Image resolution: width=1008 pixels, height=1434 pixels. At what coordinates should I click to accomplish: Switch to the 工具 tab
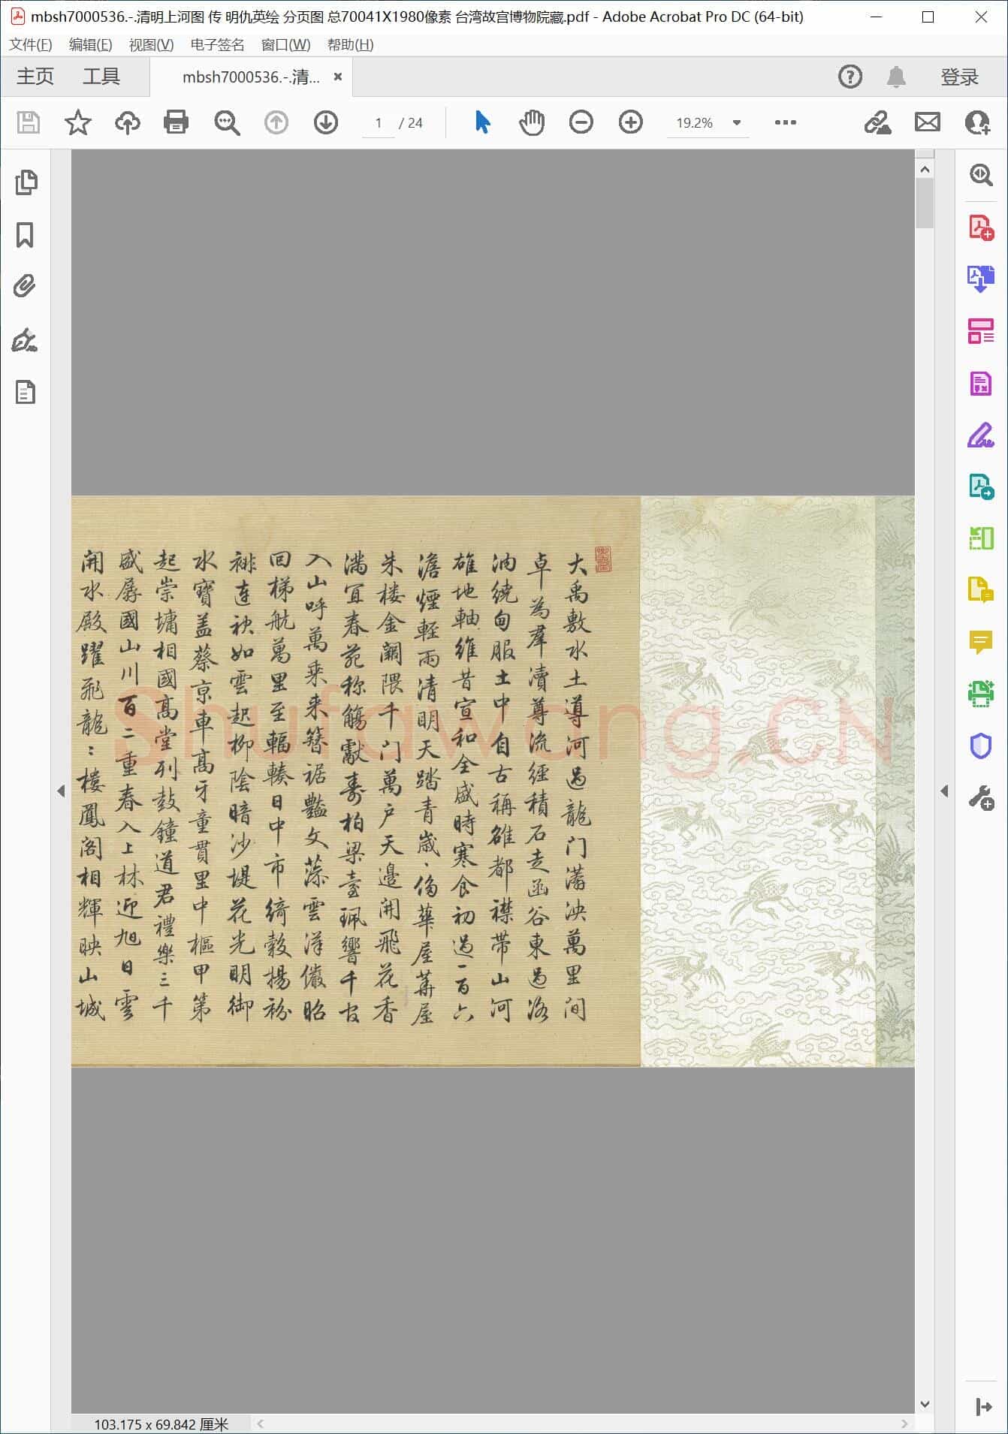point(101,77)
